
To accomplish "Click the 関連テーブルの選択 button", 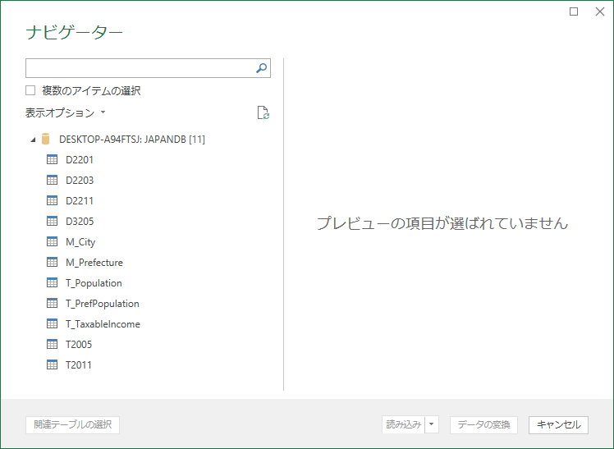I will pos(73,424).
